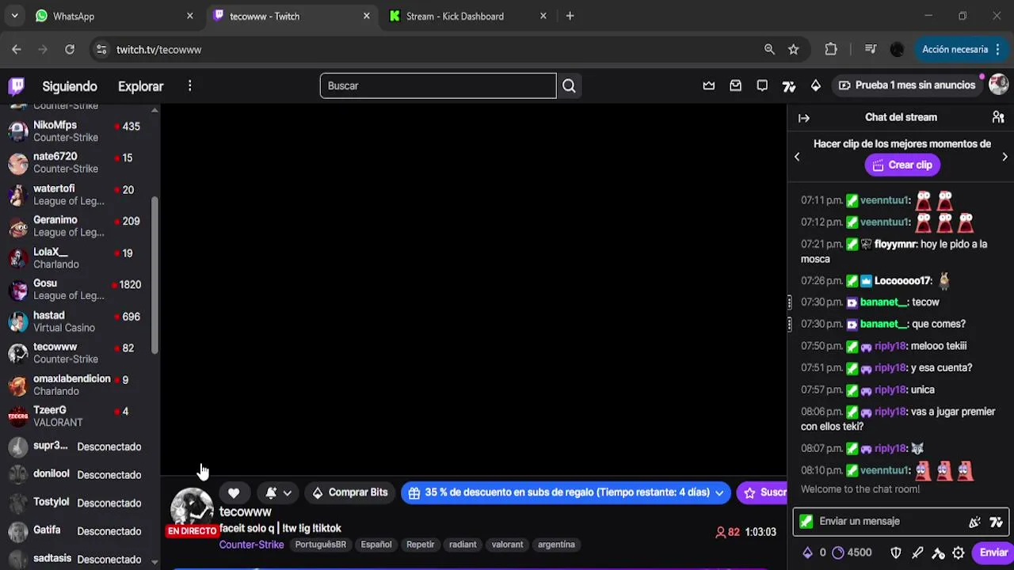Click the PortuguêsBR tag
This screenshot has height=570, width=1014.
pos(320,545)
